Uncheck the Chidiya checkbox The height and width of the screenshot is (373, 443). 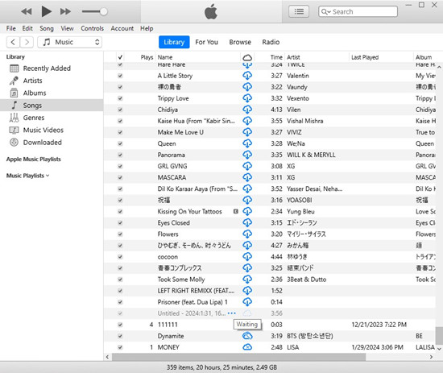click(120, 110)
